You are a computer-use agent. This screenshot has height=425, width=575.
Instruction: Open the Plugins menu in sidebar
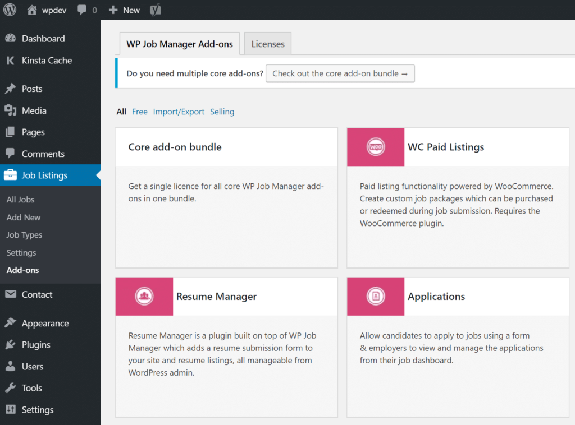36,345
